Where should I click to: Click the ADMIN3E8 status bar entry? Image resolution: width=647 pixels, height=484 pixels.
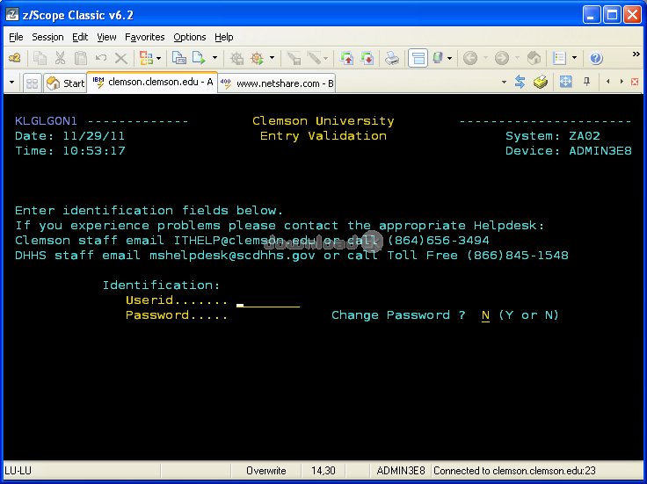point(401,471)
